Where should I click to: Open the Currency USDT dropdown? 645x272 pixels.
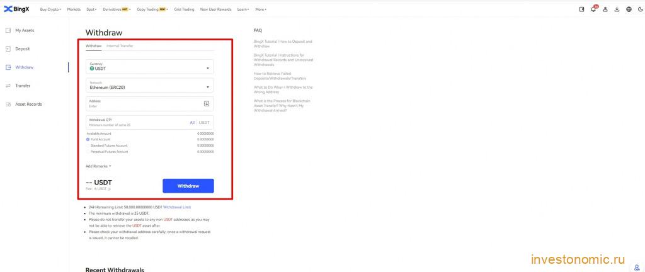[150, 67]
